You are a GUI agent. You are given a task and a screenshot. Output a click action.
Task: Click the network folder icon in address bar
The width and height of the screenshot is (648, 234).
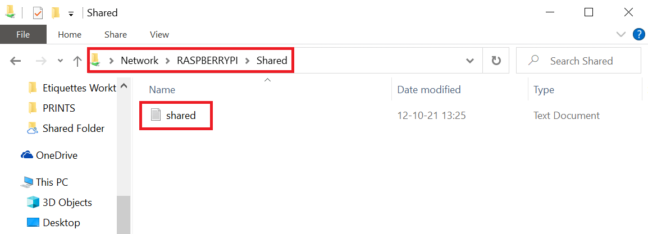[96, 60]
